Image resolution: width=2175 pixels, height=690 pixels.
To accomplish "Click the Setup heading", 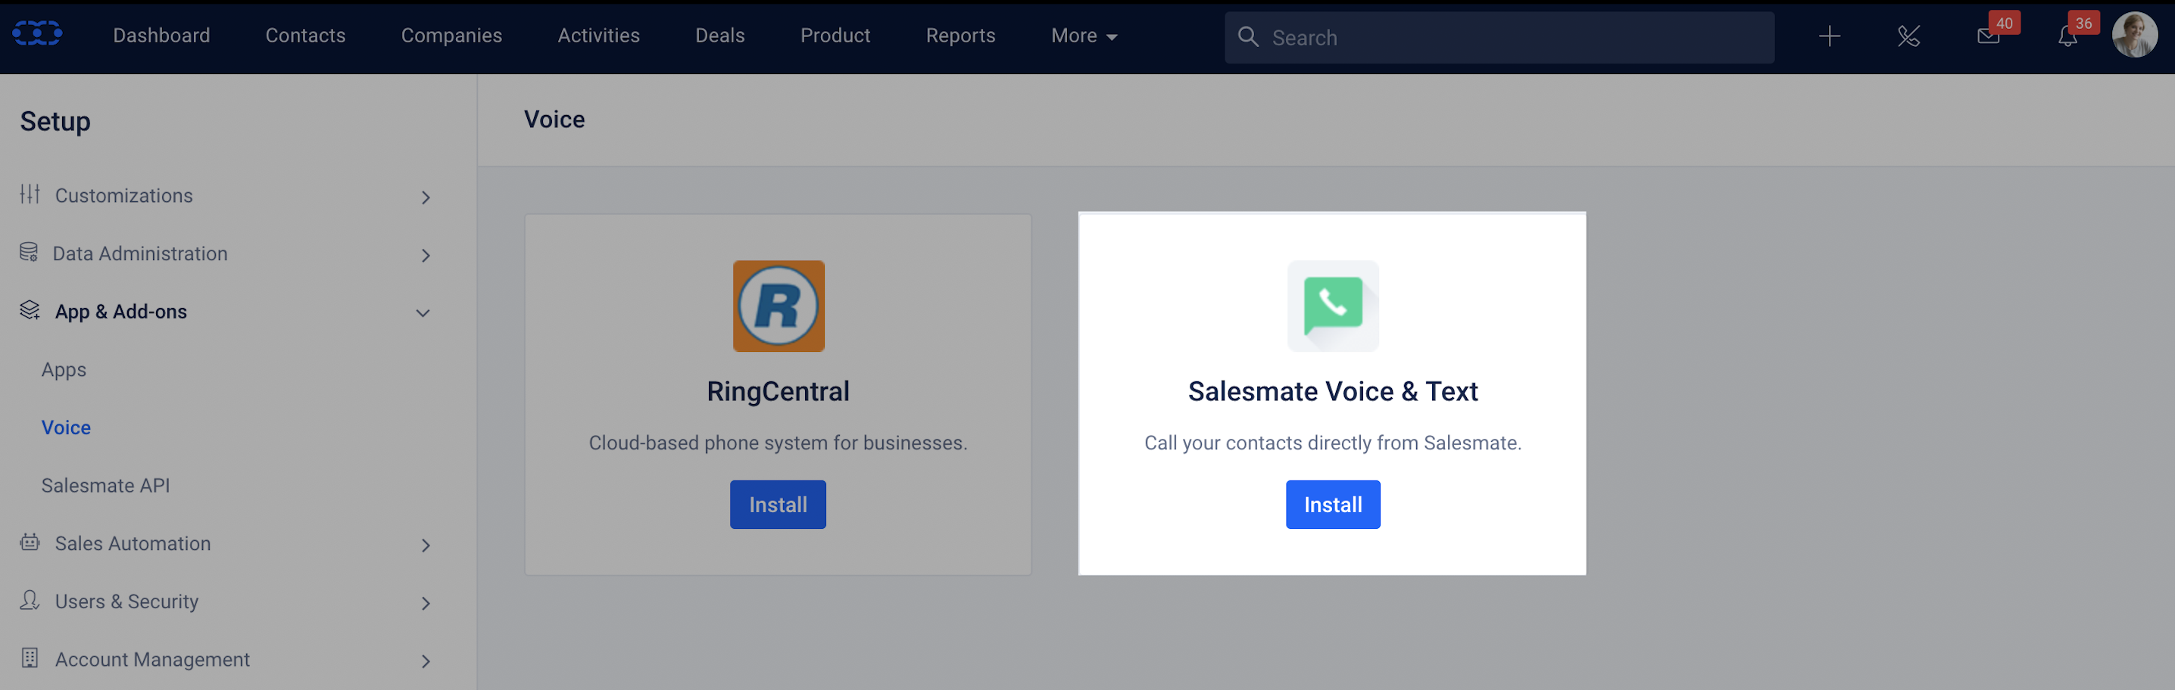I will click(55, 120).
